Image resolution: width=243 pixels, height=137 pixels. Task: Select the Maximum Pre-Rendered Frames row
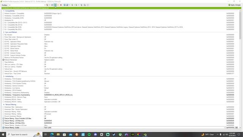(x=120, y=57)
